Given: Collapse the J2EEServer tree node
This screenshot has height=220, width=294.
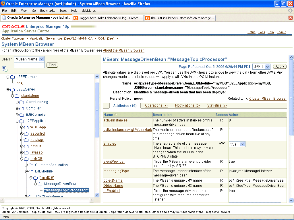Looking at the screenshot, I should point(8,90).
